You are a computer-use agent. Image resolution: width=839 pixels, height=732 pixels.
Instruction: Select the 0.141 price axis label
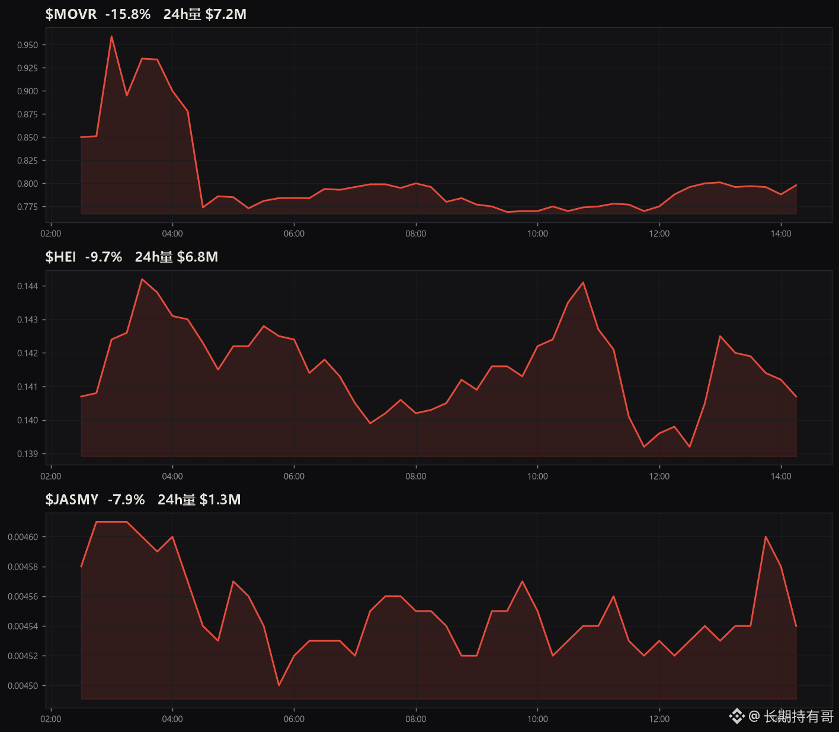click(x=27, y=387)
